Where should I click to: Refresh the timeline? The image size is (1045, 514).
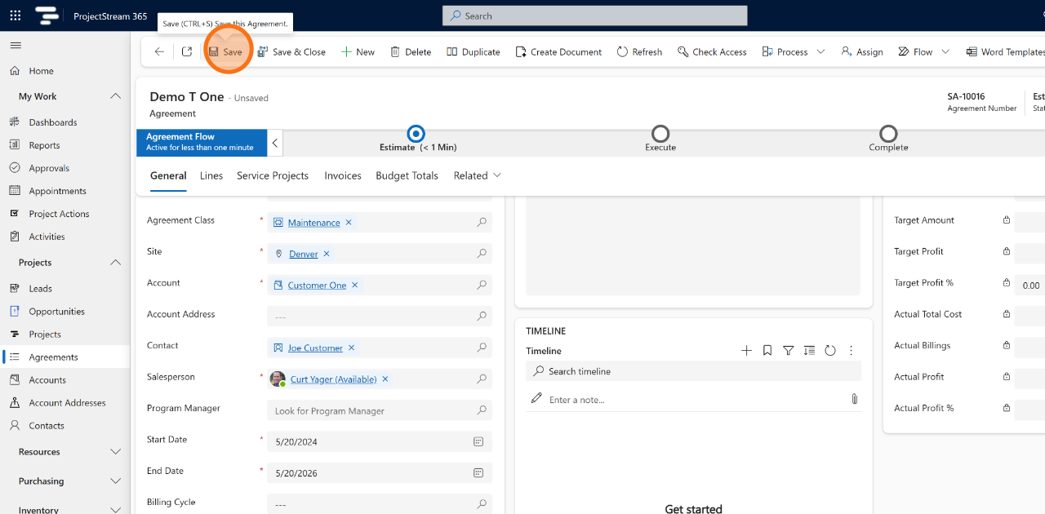click(x=830, y=350)
